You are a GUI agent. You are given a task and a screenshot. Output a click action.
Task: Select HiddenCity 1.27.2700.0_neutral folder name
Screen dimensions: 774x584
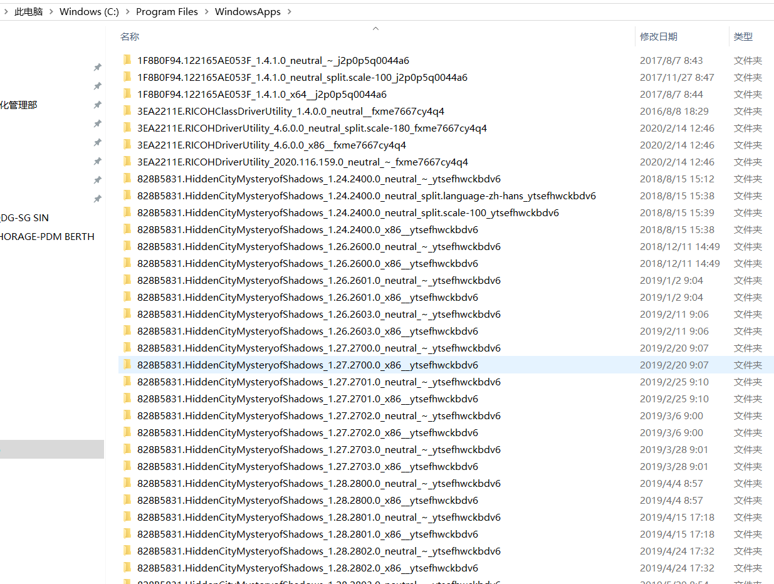(319, 348)
